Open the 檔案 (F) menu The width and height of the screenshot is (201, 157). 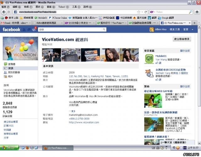point(6,7)
